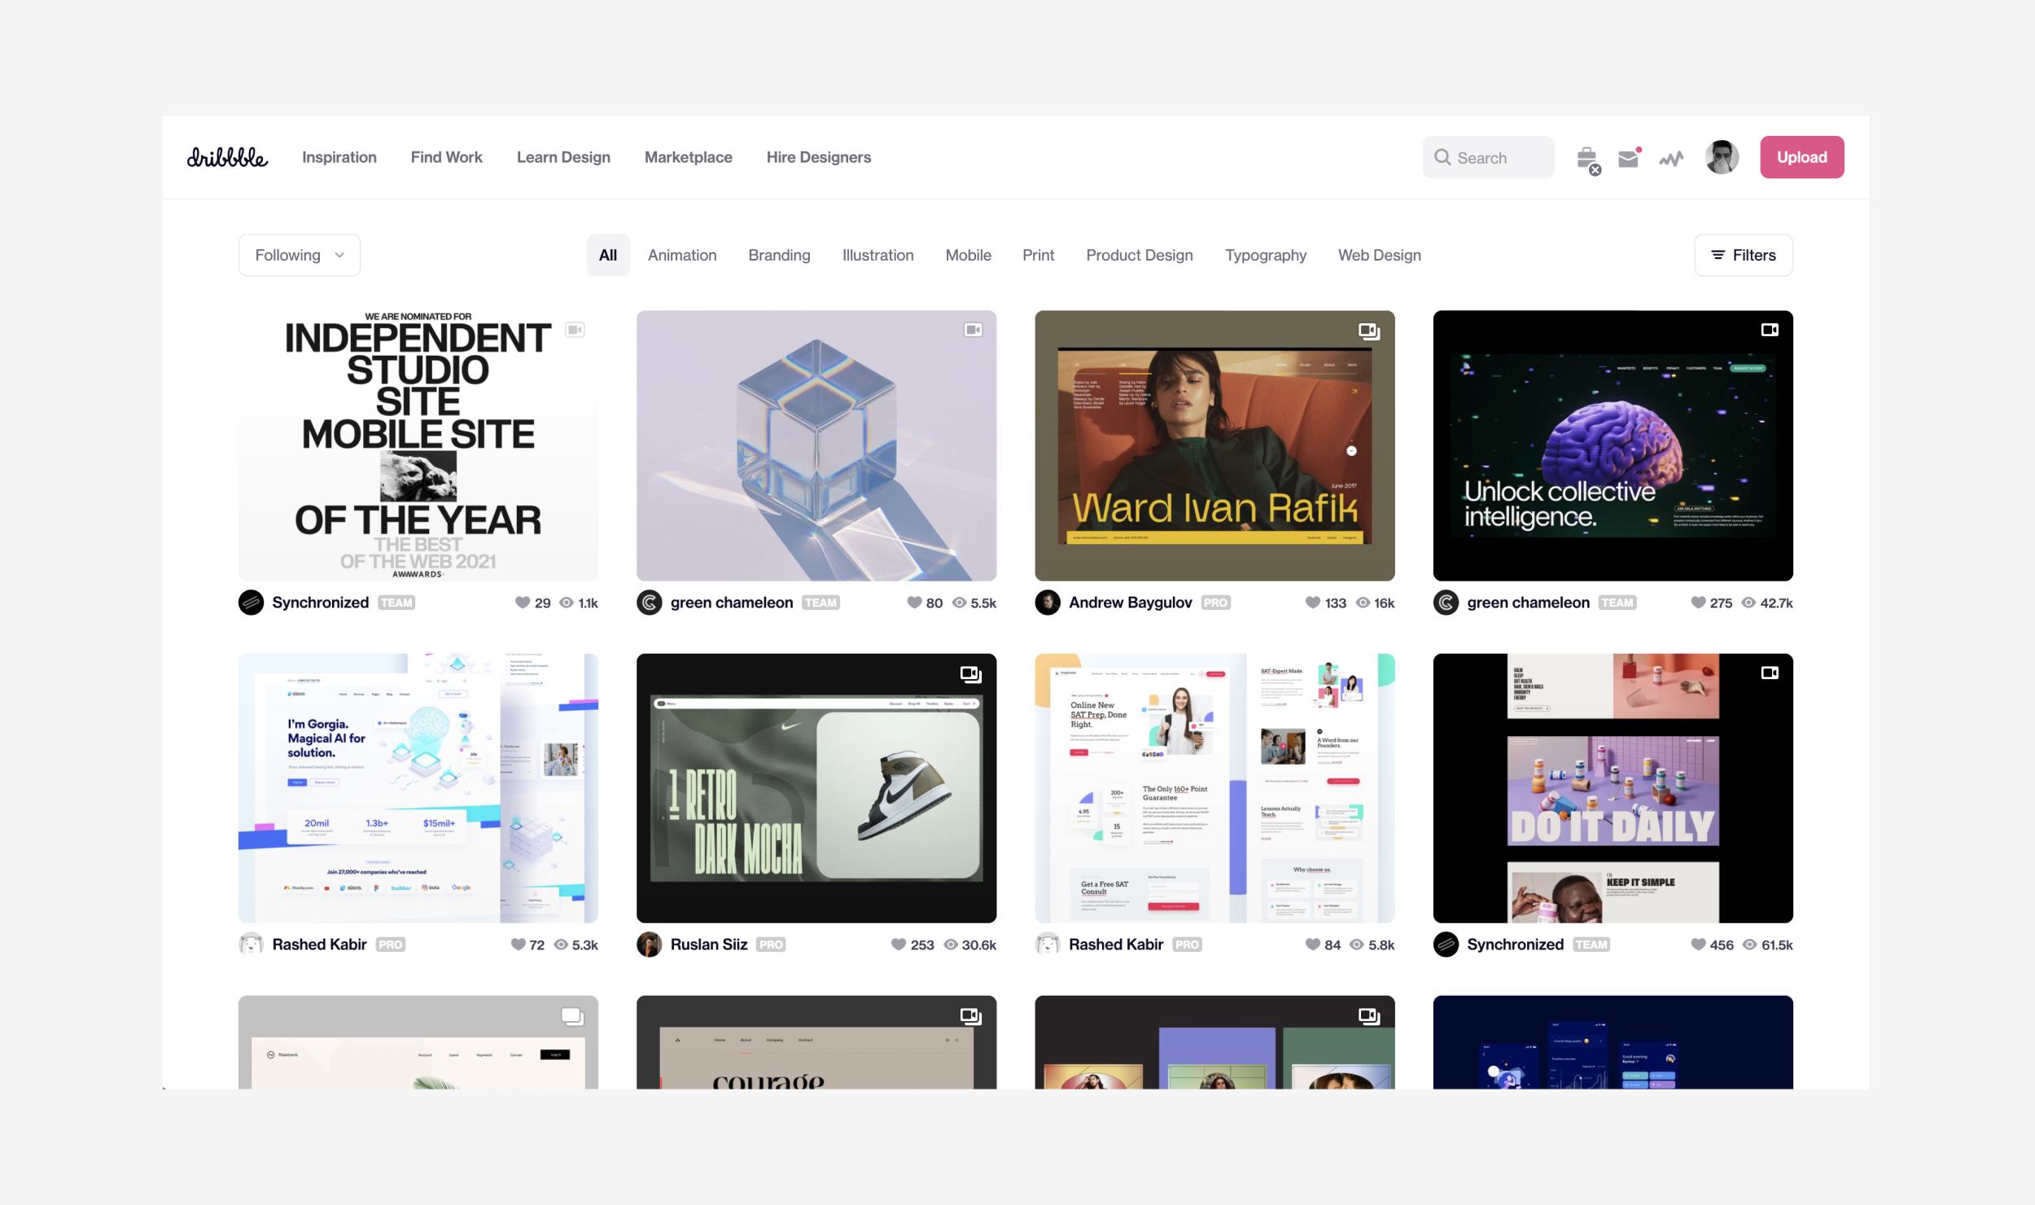Switch to the Web Design category tab
Viewport: 2035px width, 1205px height.
1379,255
